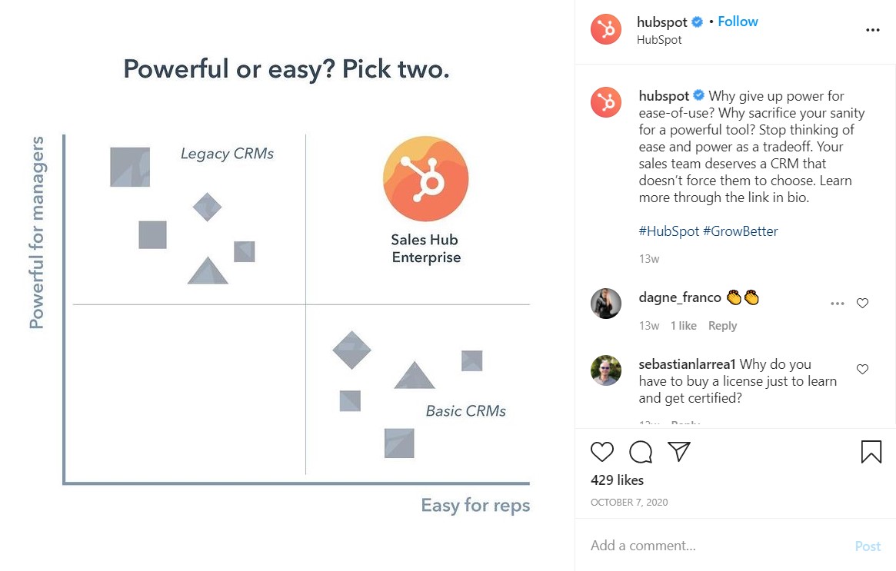Screen dimensions: 896x571
Task: Follow the hubspot account
Action: 738,22
